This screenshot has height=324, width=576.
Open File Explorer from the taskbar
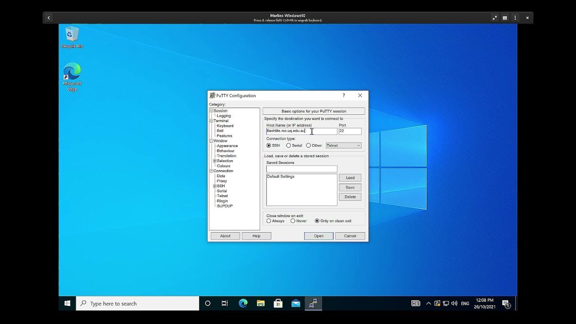pos(261,303)
